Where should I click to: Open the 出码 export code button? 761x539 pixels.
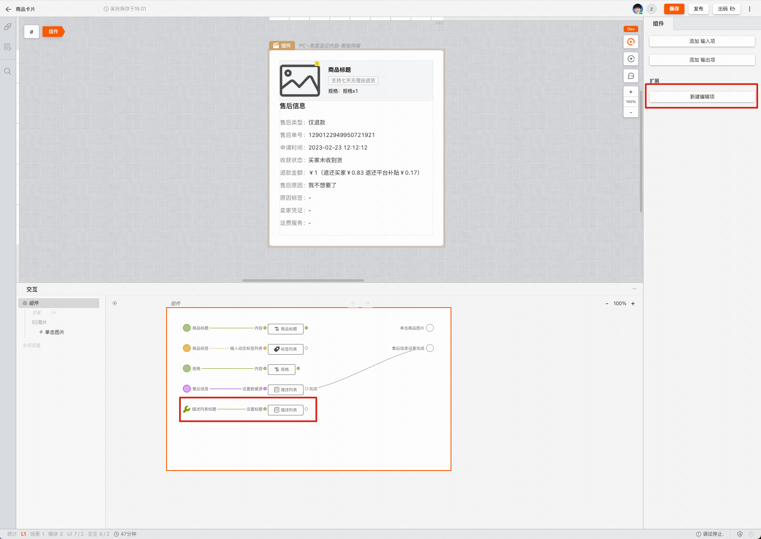point(726,9)
